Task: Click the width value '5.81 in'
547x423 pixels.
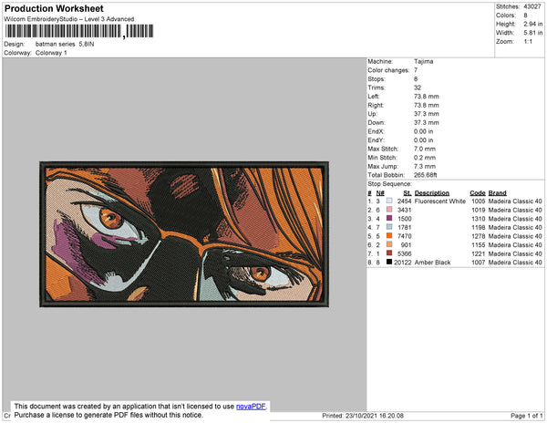Action: pyautogui.click(x=532, y=33)
